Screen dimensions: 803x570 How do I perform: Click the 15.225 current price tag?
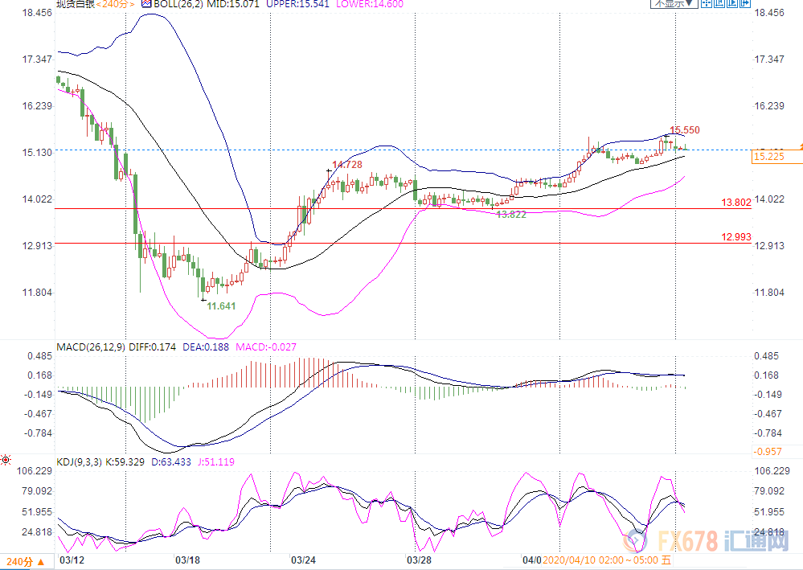(x=769, y=157)
